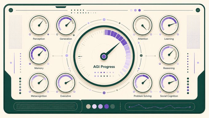Click the 'Perception' label
The height and width of the screenshot is (118, 209).
(x=39, y=39)
